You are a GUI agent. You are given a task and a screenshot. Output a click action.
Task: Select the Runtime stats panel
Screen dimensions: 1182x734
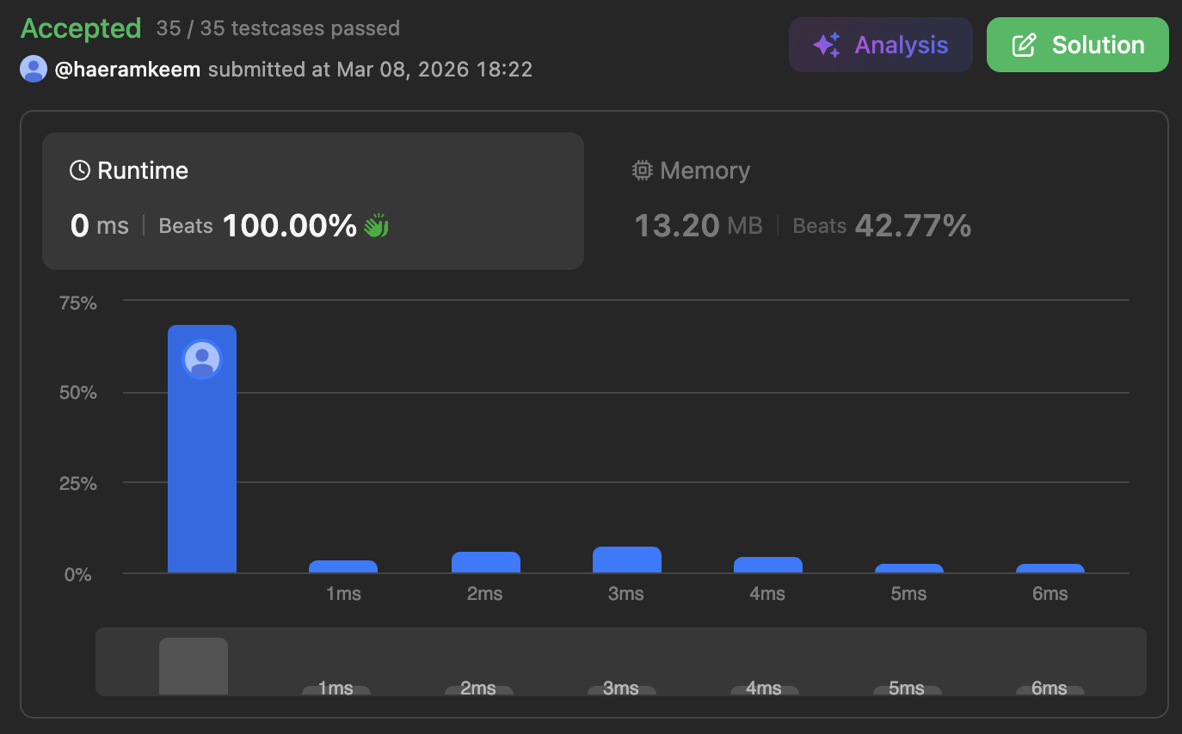point(313,201)
